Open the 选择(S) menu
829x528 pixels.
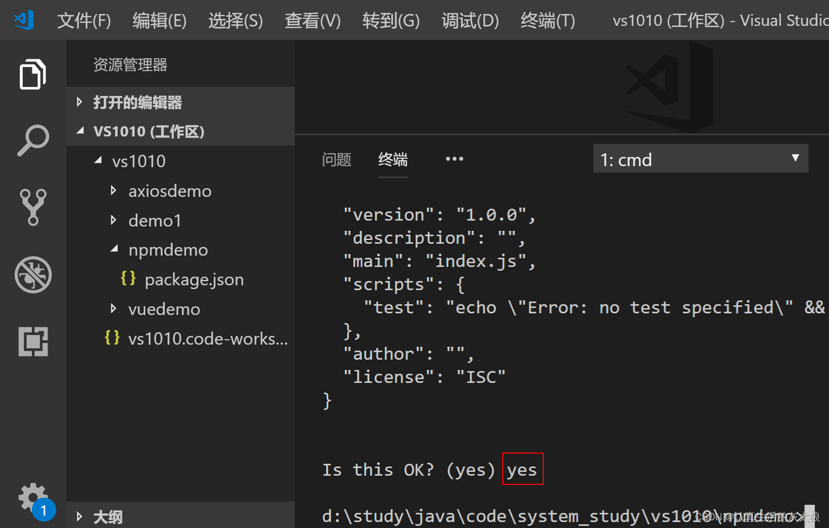[x=235, y=20]
